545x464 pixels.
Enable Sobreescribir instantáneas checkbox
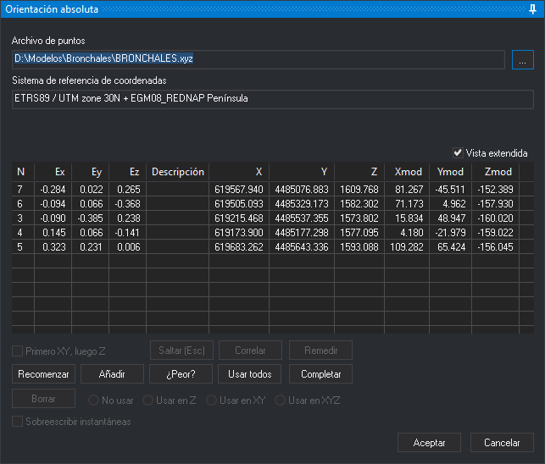click(x=18, y=422)
